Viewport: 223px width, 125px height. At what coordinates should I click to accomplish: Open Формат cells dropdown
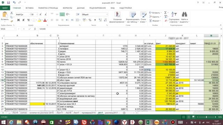pos(155,21)
